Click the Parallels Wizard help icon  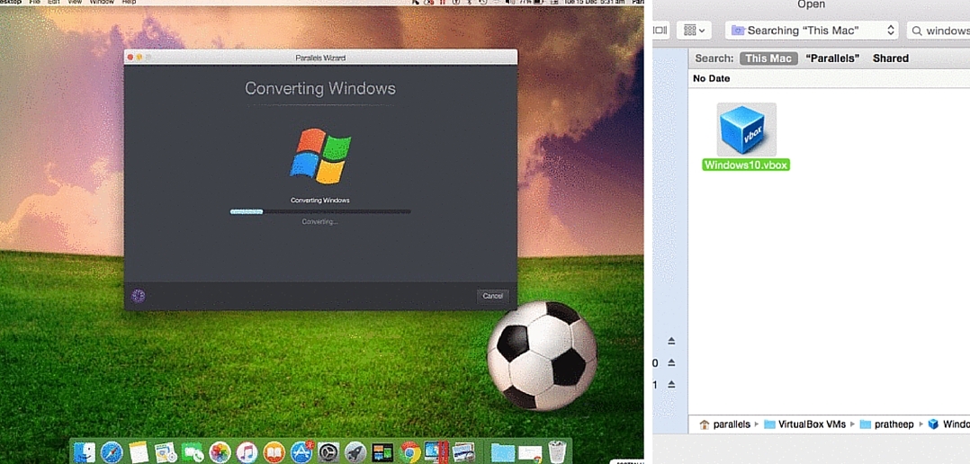(138, 296)
